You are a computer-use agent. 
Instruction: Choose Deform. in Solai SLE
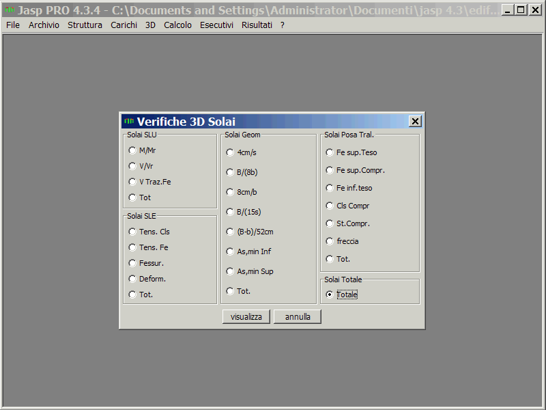pyautogui.click(x=132, y=279)
